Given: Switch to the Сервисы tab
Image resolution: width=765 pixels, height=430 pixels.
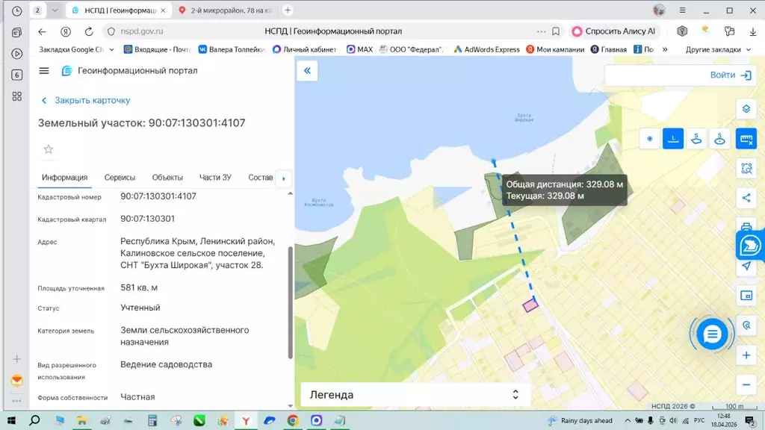Looking at the screenshot, I should (120, 178).
